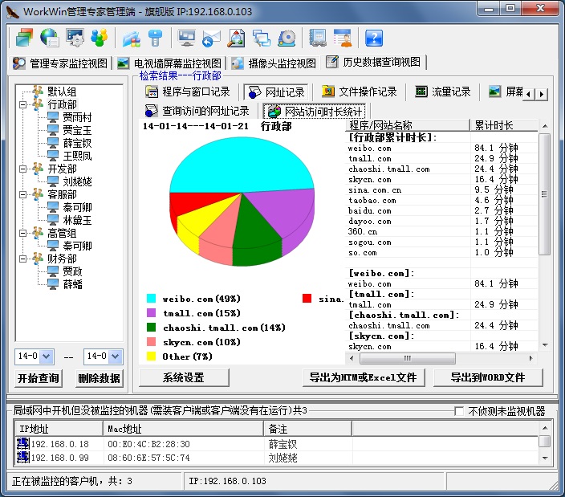Click the blue key toolbar icon
Screen dimensions: 565x497
coord(156,38)
